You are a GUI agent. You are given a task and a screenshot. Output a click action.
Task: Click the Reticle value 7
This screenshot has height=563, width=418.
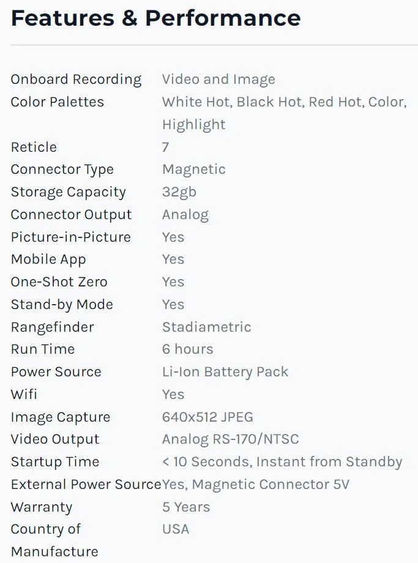click(x=165, y=147)
